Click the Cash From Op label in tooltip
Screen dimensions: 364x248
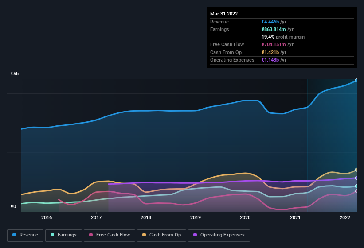[x=226, y=52]
